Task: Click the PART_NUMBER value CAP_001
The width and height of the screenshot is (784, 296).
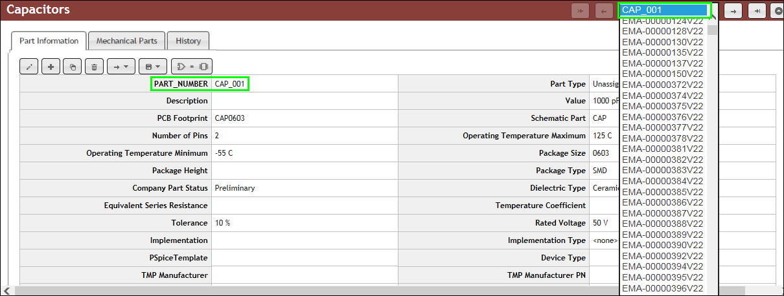Action: point(229,84)
